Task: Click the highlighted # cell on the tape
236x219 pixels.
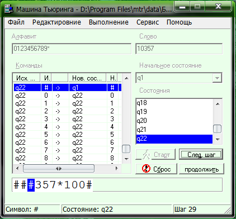Action: pyautogui.click(x=31, y=185)
